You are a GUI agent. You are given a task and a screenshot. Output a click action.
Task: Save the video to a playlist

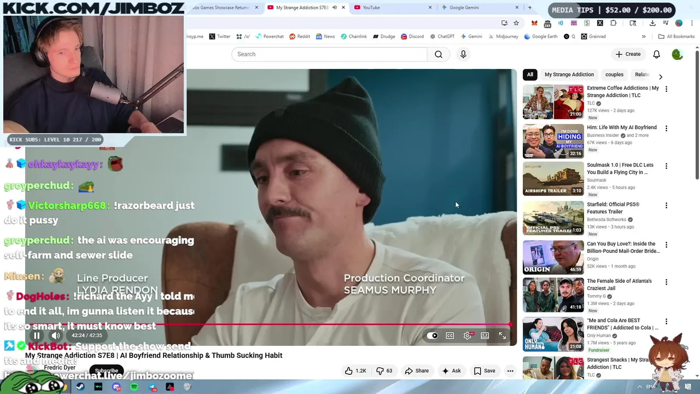coord(485,371)
